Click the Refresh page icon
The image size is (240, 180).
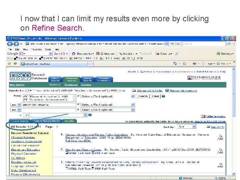[x=172, y=44]
